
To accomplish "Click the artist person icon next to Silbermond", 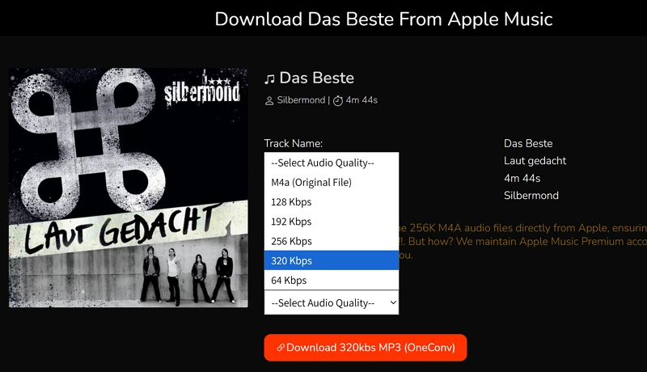I will pos(269,100).
